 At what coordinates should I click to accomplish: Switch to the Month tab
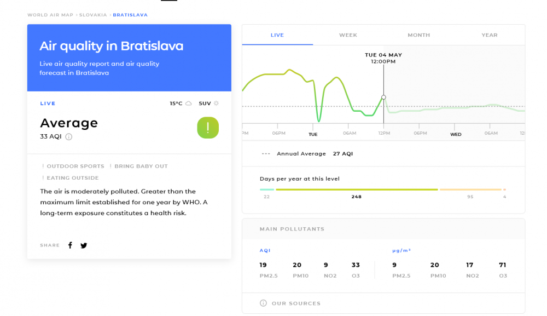click(418, 35)
